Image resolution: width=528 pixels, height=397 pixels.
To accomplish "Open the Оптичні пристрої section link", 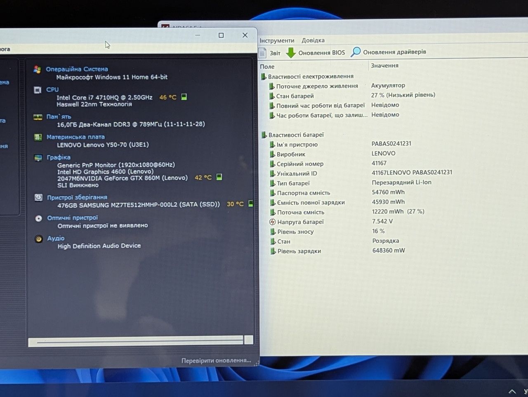I will tap(73, 218).
